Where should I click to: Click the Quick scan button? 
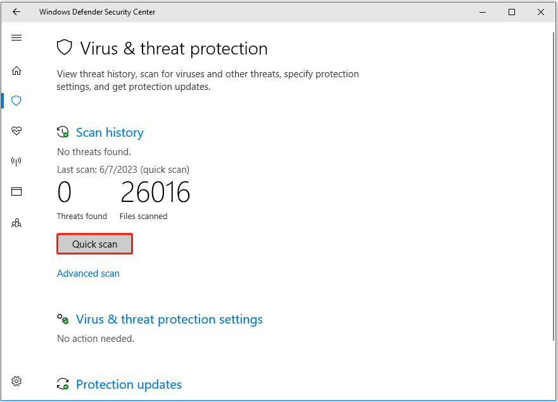pyautogui.click(x=94, y=244)
